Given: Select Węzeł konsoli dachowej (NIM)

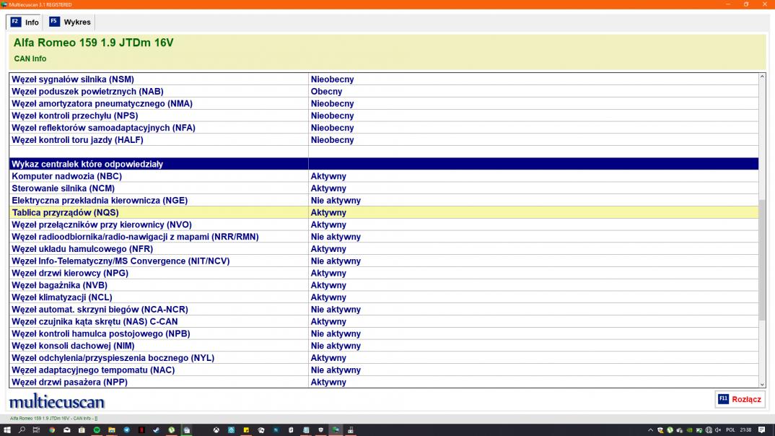Looking at the screenshot, I should click(384, 346).
